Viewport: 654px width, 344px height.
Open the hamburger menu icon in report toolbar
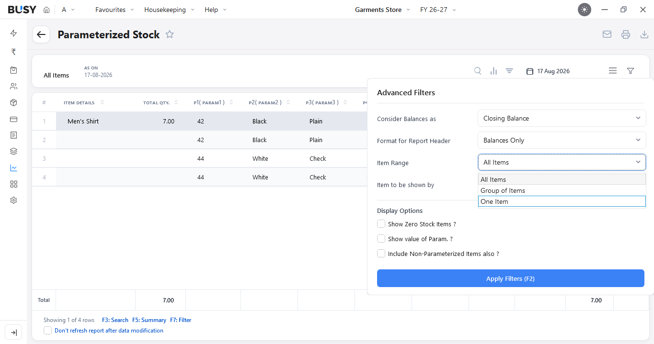pos(613,71)
